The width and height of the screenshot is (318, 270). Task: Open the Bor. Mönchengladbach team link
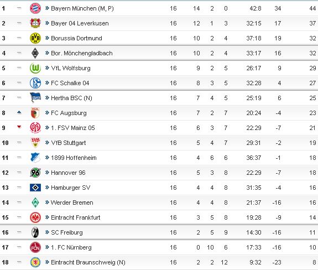pos(82,53)
